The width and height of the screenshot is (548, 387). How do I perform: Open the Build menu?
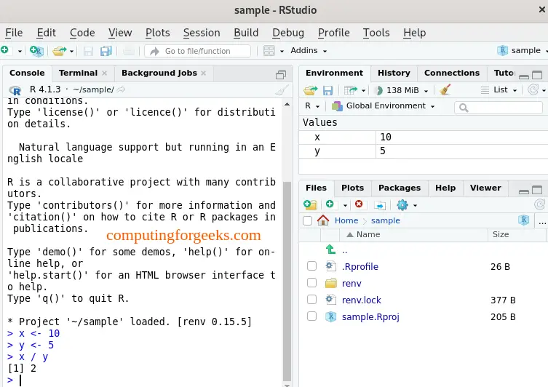(x=246, y=33)
